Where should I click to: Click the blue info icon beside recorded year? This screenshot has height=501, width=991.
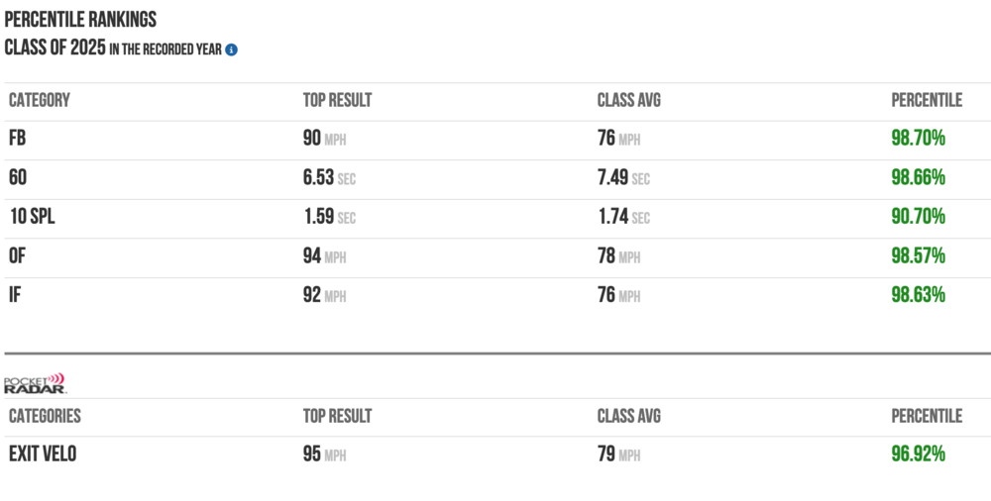click(x=231, y=49)
